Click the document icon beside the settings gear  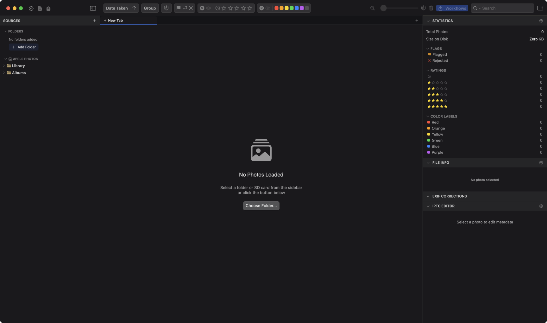coord(40,9)
